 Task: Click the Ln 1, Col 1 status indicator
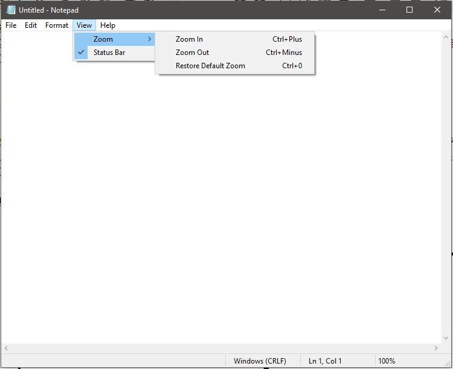[x=338, y=361]
